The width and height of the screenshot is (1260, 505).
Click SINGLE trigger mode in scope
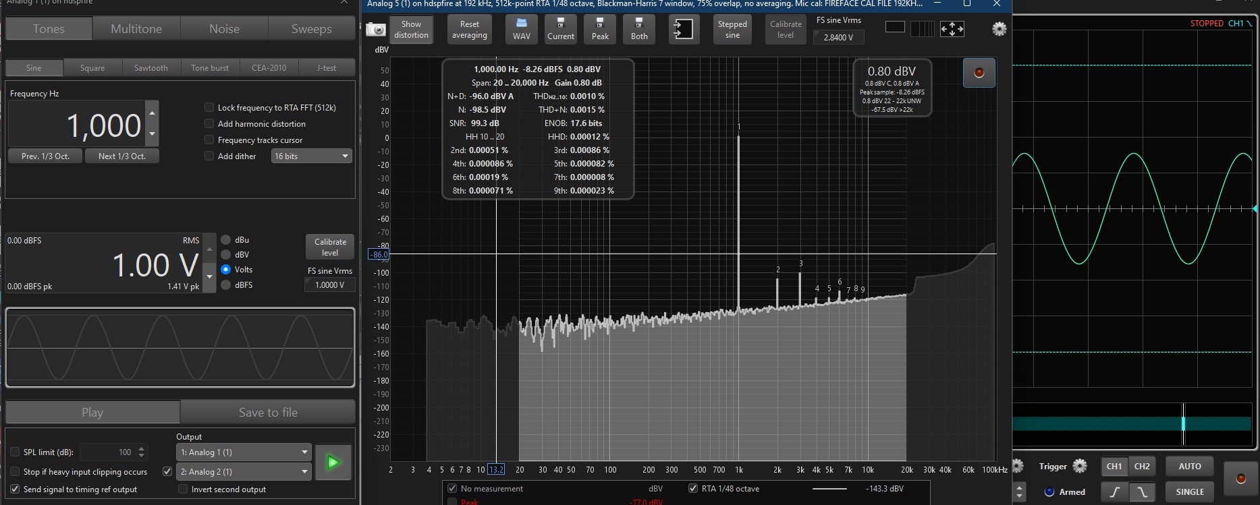(x=1190, y=492)
